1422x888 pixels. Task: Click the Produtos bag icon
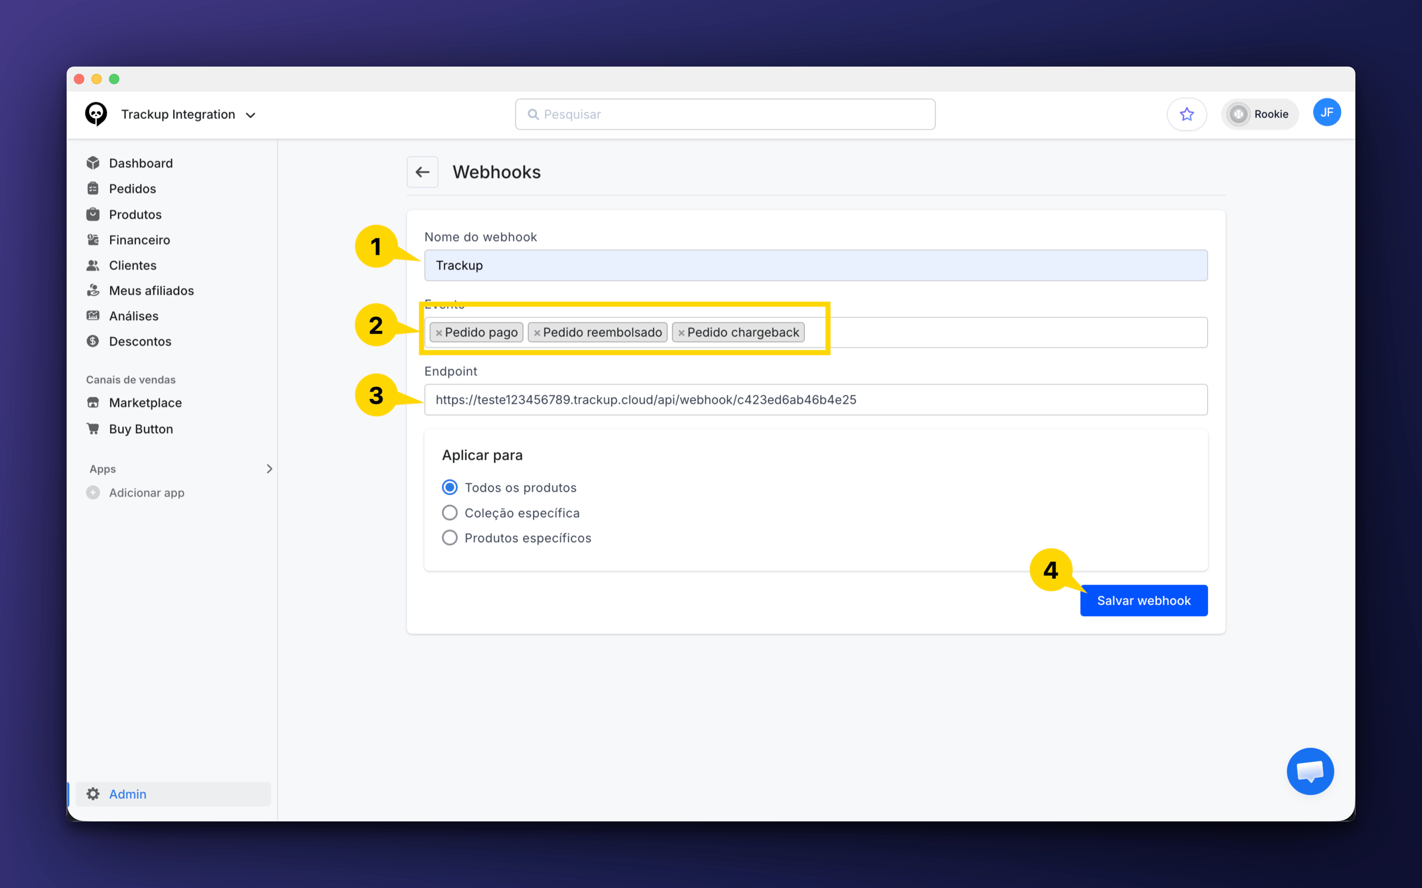93,214
